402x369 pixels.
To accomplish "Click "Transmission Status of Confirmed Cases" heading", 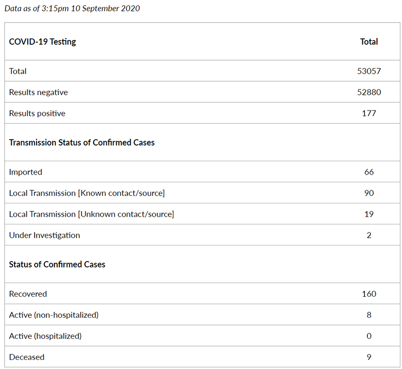I will 82,143.
